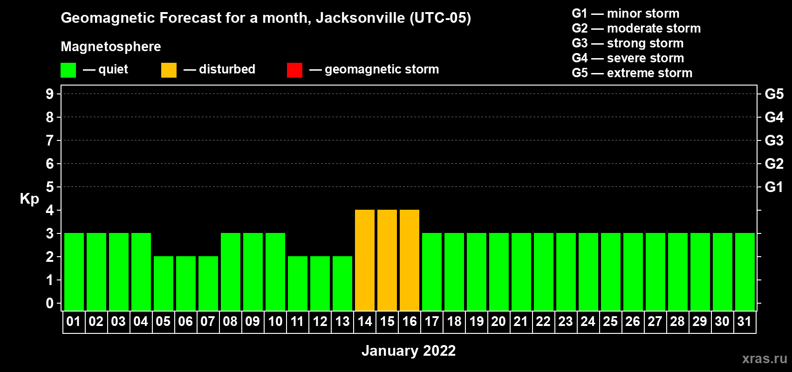Select the green bar for day 01
Image resolution: width=792 pixels, height=372 pixels.
click(x=74, y=272)
